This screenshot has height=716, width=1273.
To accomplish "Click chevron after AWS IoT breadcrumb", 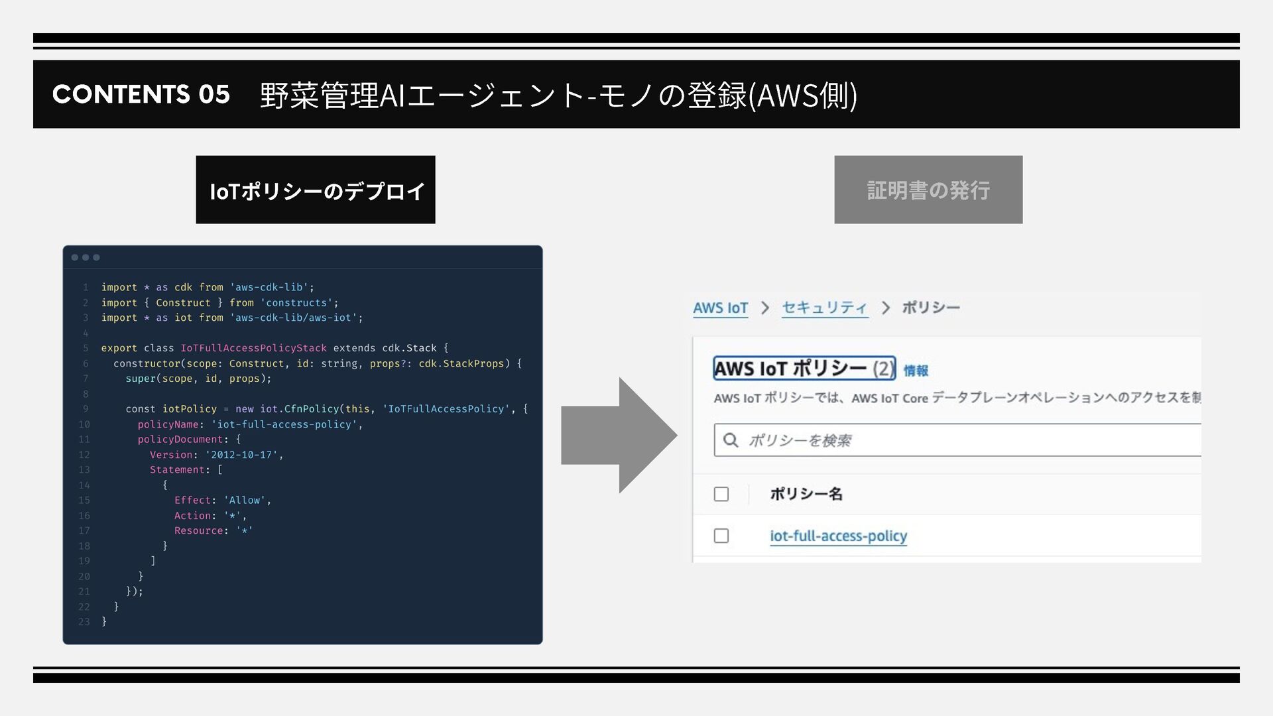I will [x=765, y=308].
